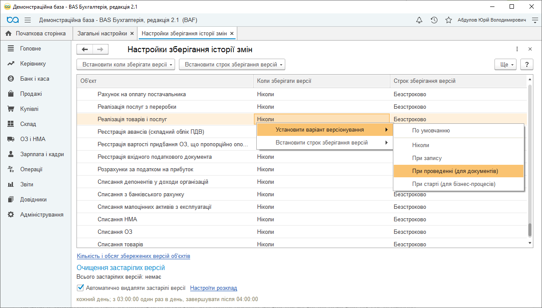Close the Настройки зберігання історії змін tab
This screenshot has height=308, width=542.
tap(232, 34)
